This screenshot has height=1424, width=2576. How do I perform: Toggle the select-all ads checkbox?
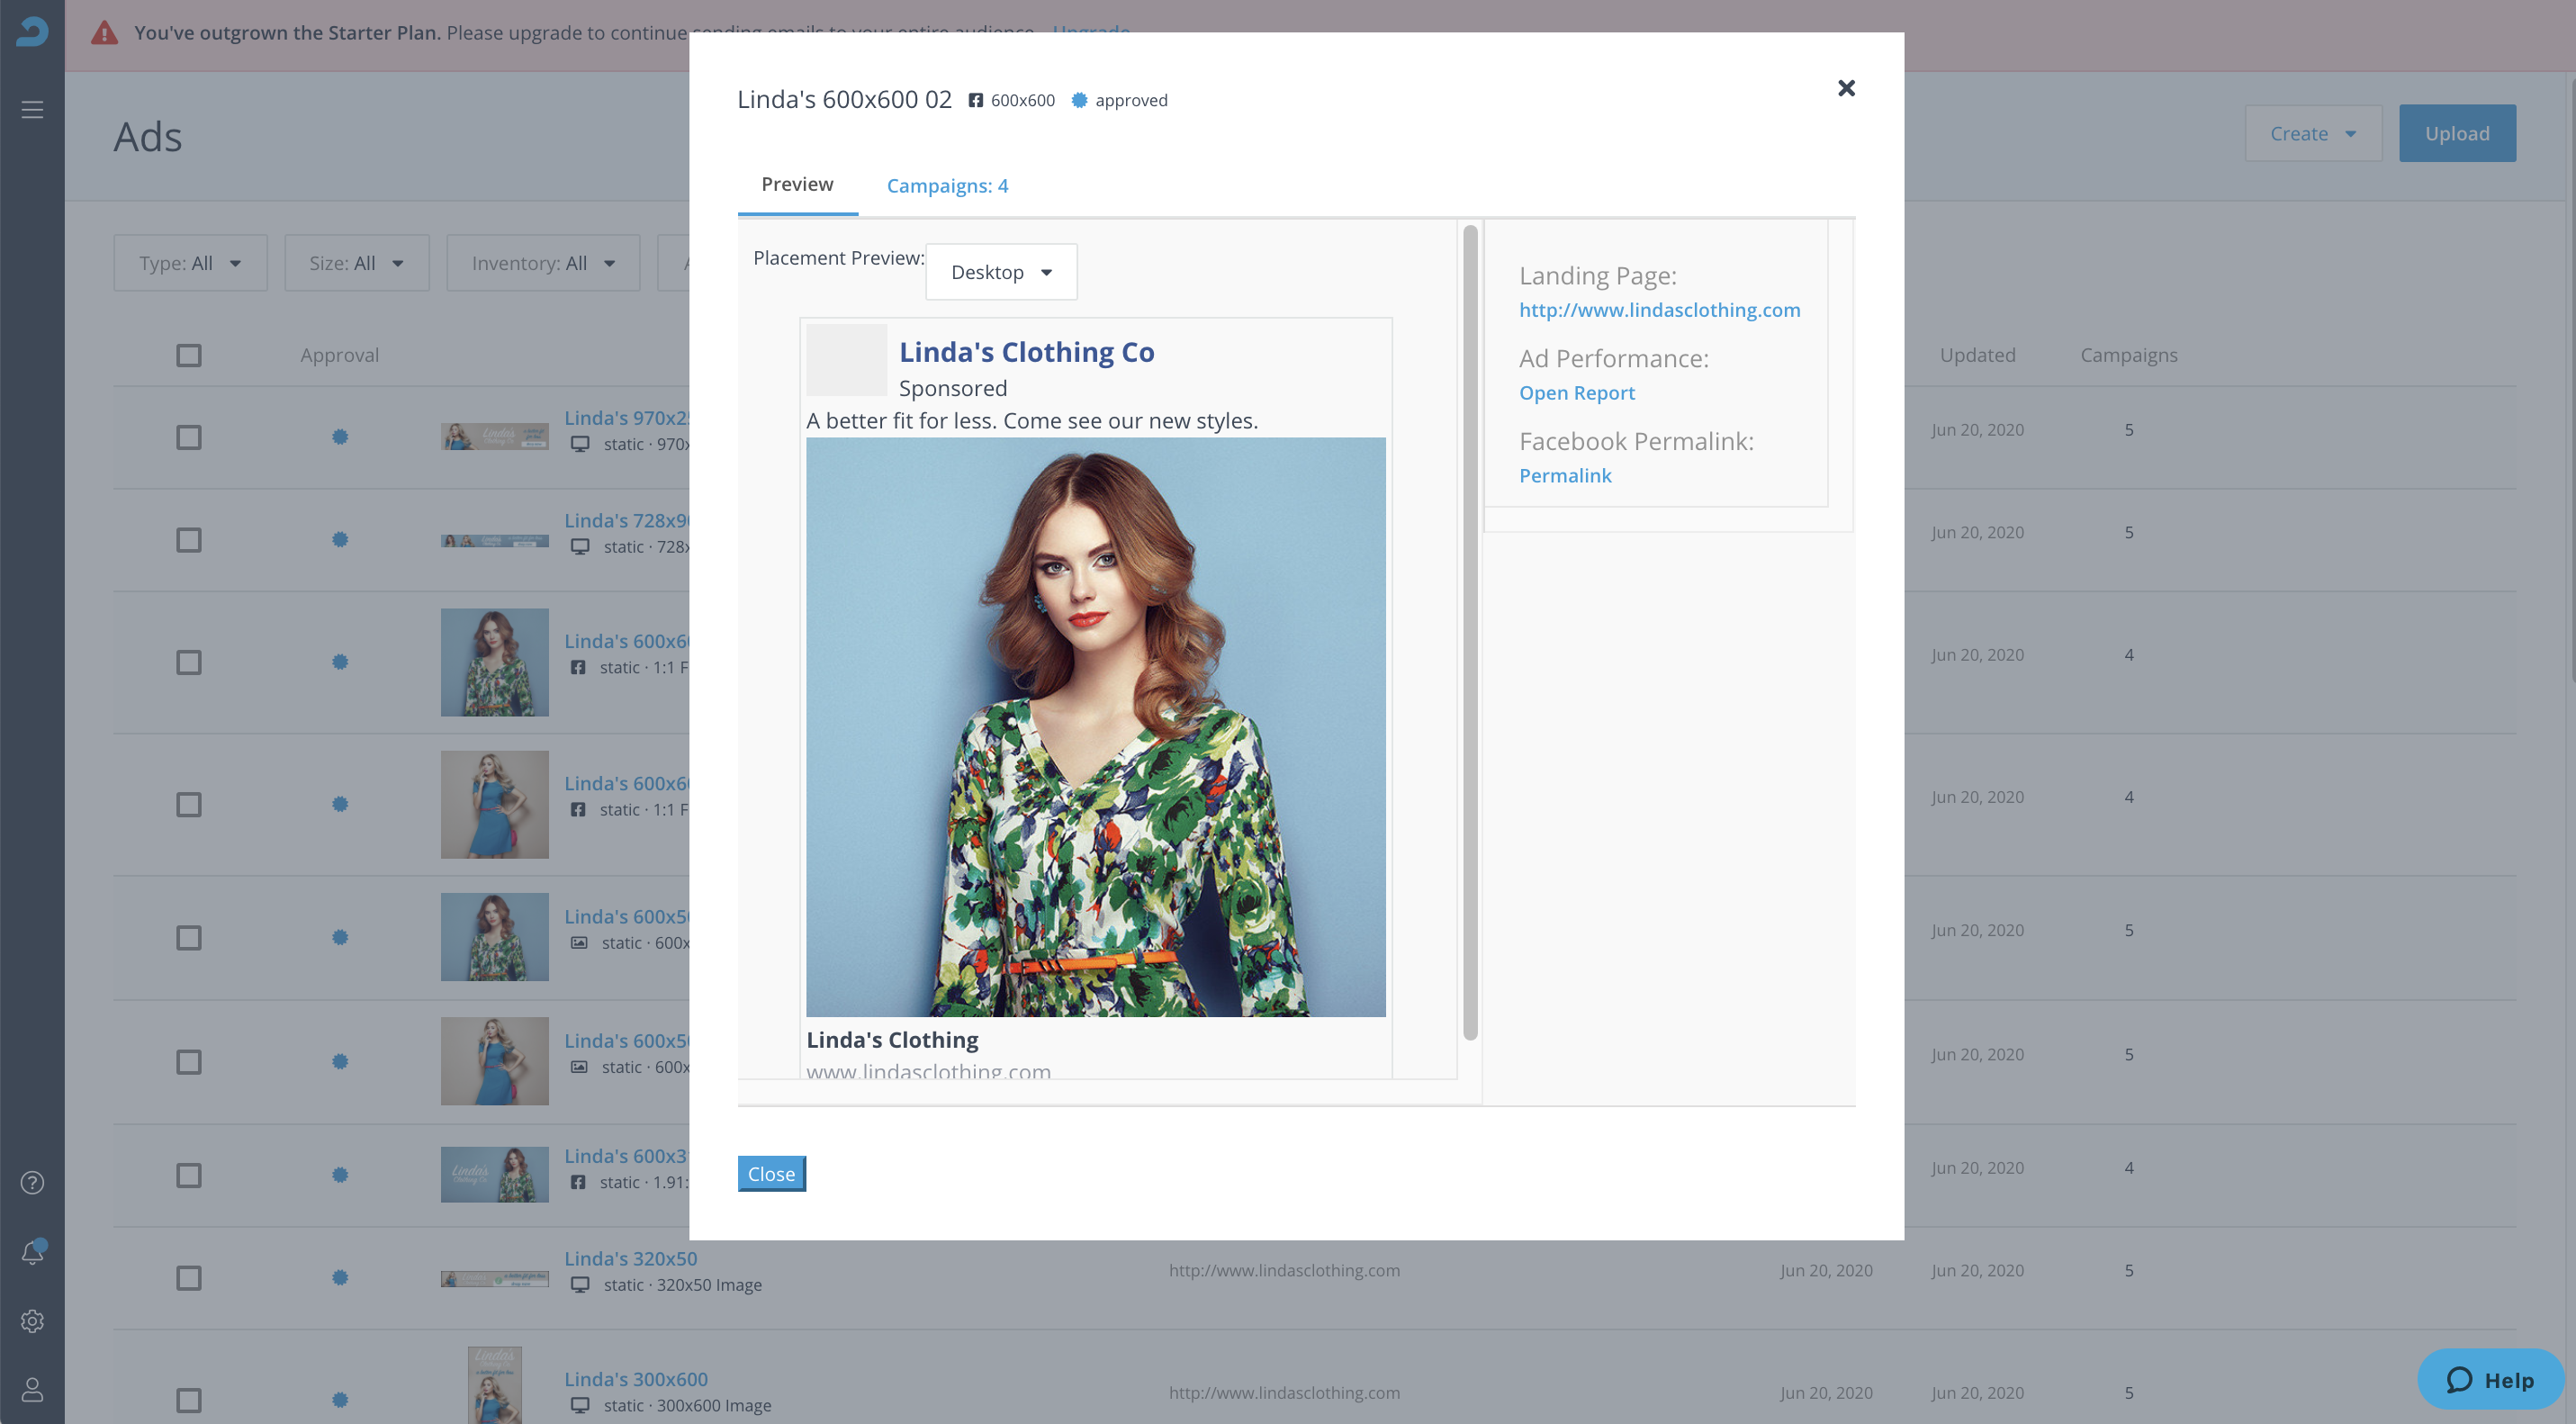point(189,355)
